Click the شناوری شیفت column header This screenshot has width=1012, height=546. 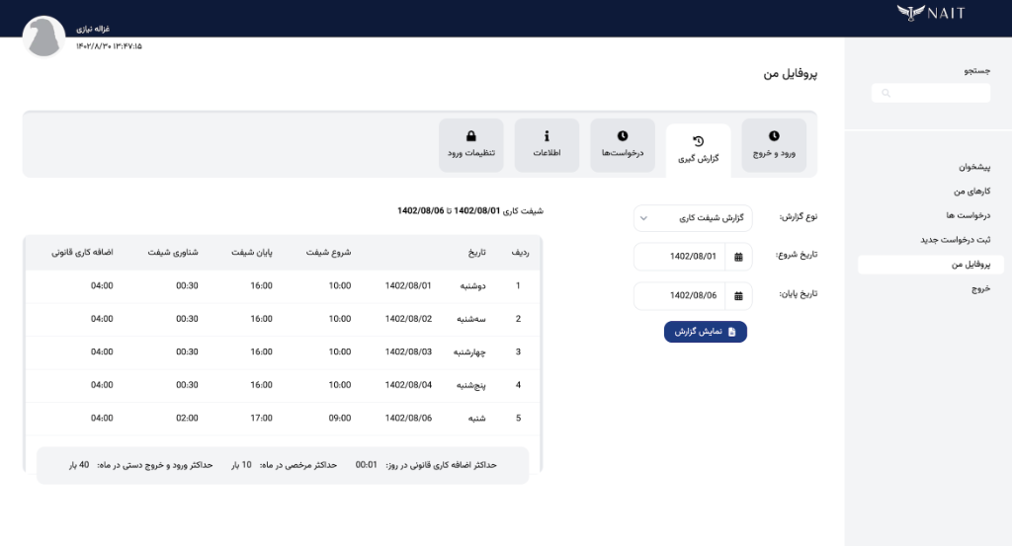click(173, 253)
